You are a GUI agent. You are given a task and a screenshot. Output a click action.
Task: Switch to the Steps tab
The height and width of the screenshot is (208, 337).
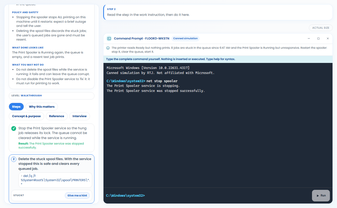click(x=16, y=107)
